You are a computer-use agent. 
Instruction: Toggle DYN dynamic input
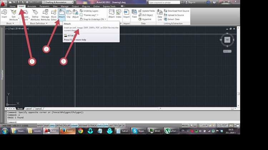click(106, 126)
